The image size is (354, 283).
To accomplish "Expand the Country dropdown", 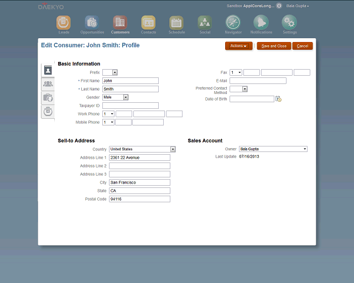I will pyautogui.click(x=173, y=149).
